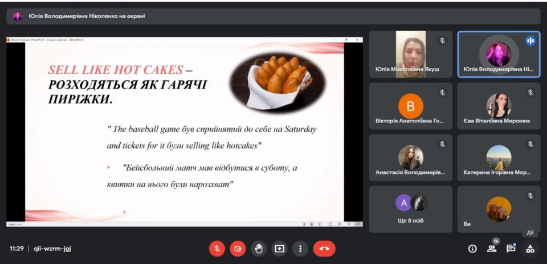Unmute your microphone in the call bar

tap(217, 249)
